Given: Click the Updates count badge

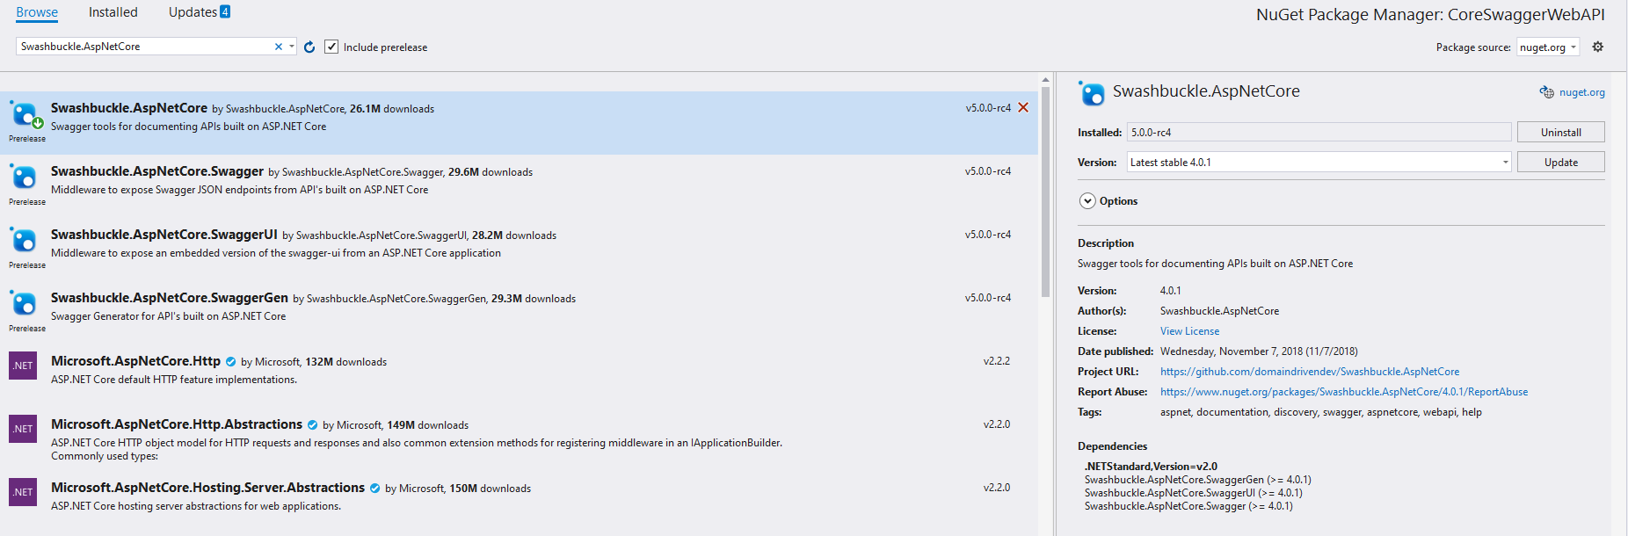Looking at the screenshot, I should coord(225,11).
